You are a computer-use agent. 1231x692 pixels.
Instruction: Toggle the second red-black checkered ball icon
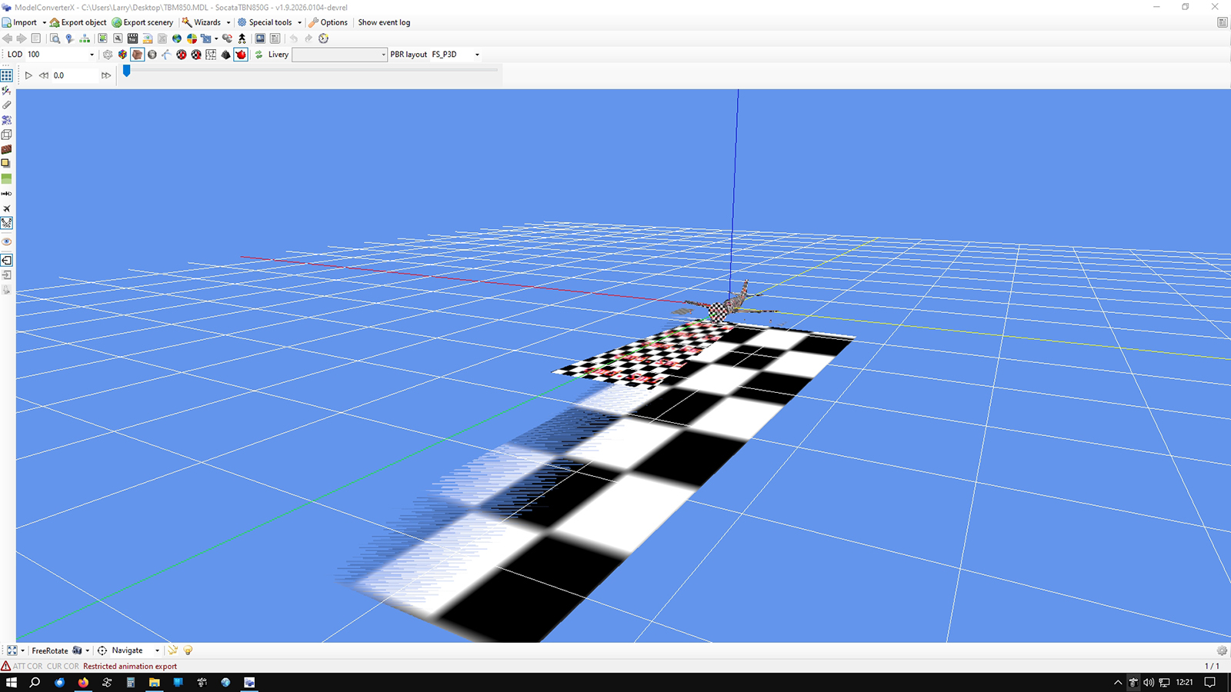(196, 55)
